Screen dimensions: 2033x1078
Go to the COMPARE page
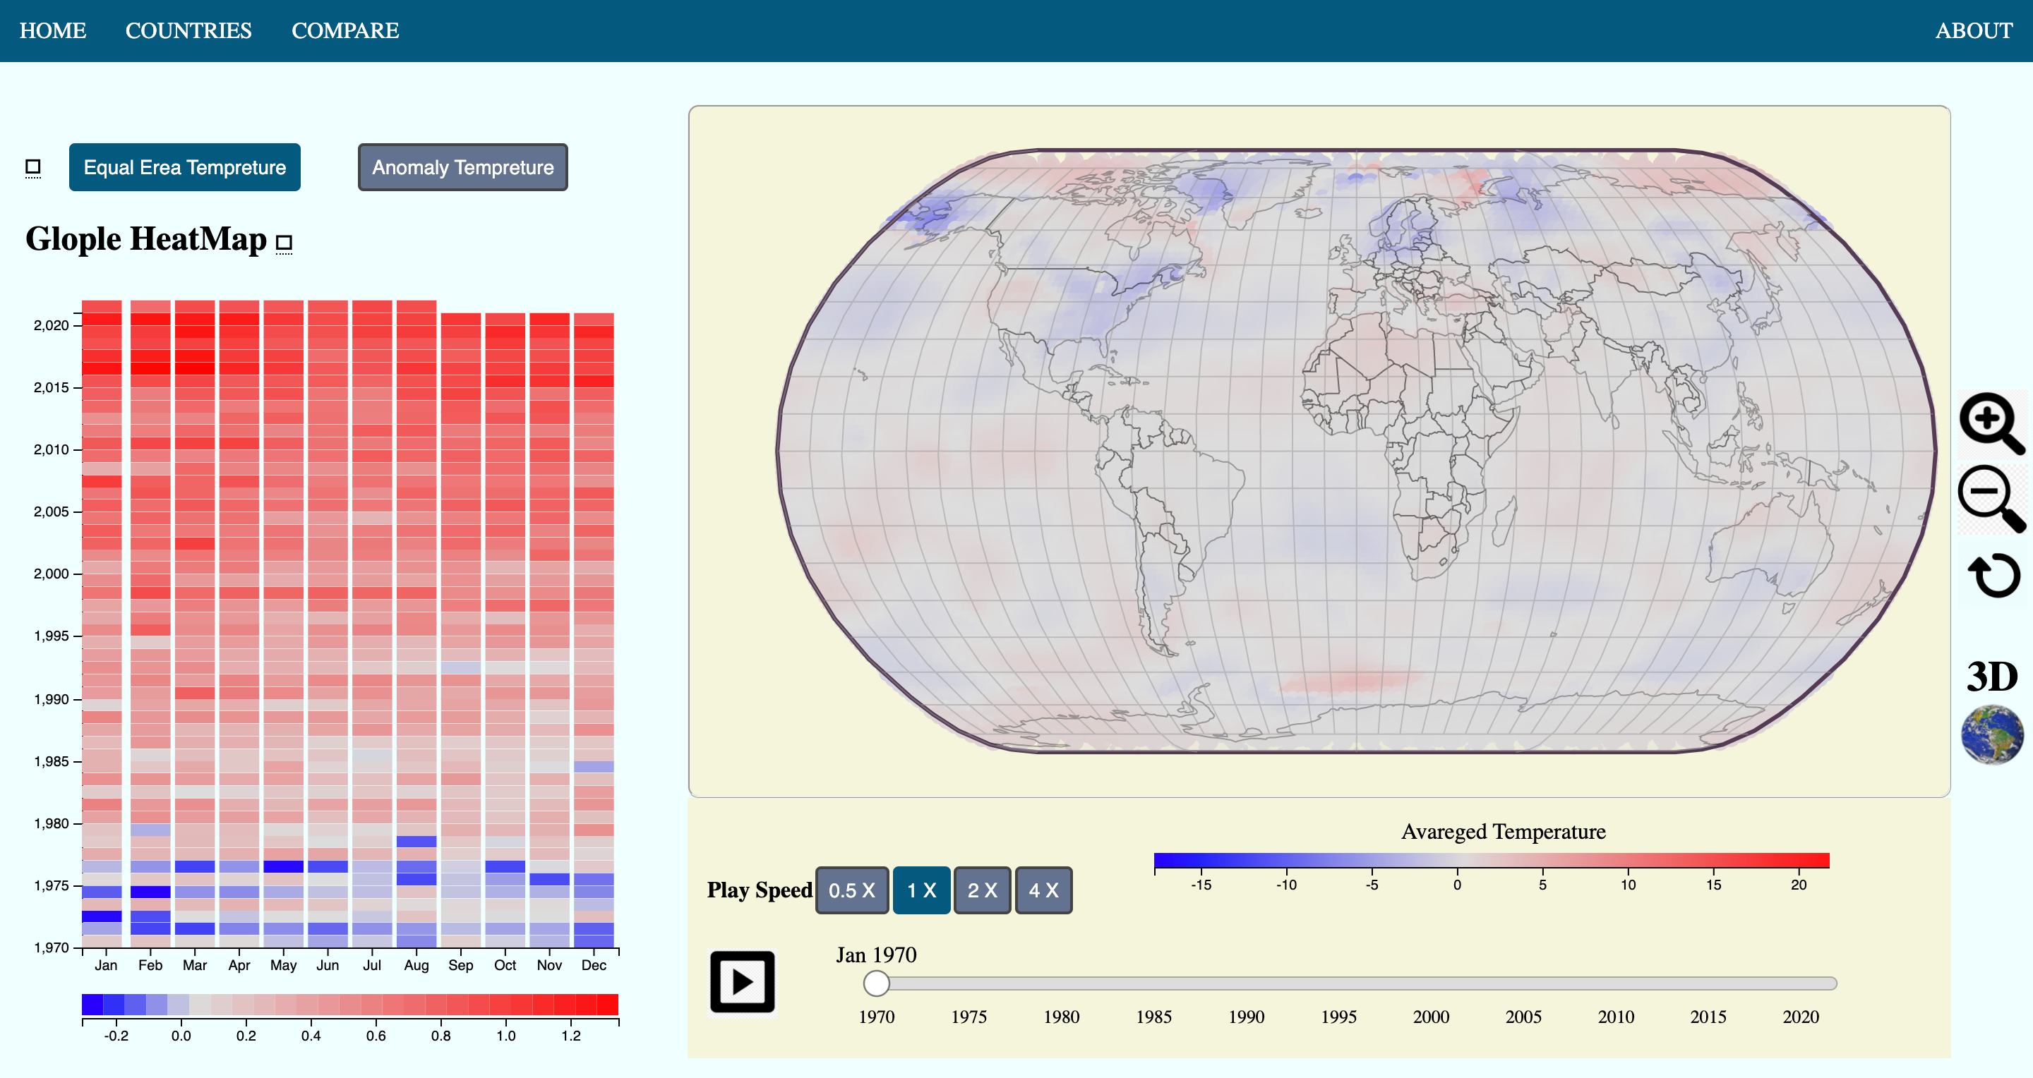[345, 31]
